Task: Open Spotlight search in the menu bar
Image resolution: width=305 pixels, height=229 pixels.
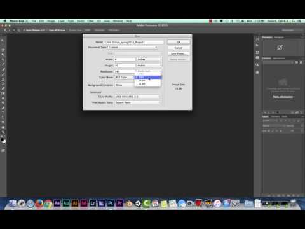Action: (x=294, y=21)
